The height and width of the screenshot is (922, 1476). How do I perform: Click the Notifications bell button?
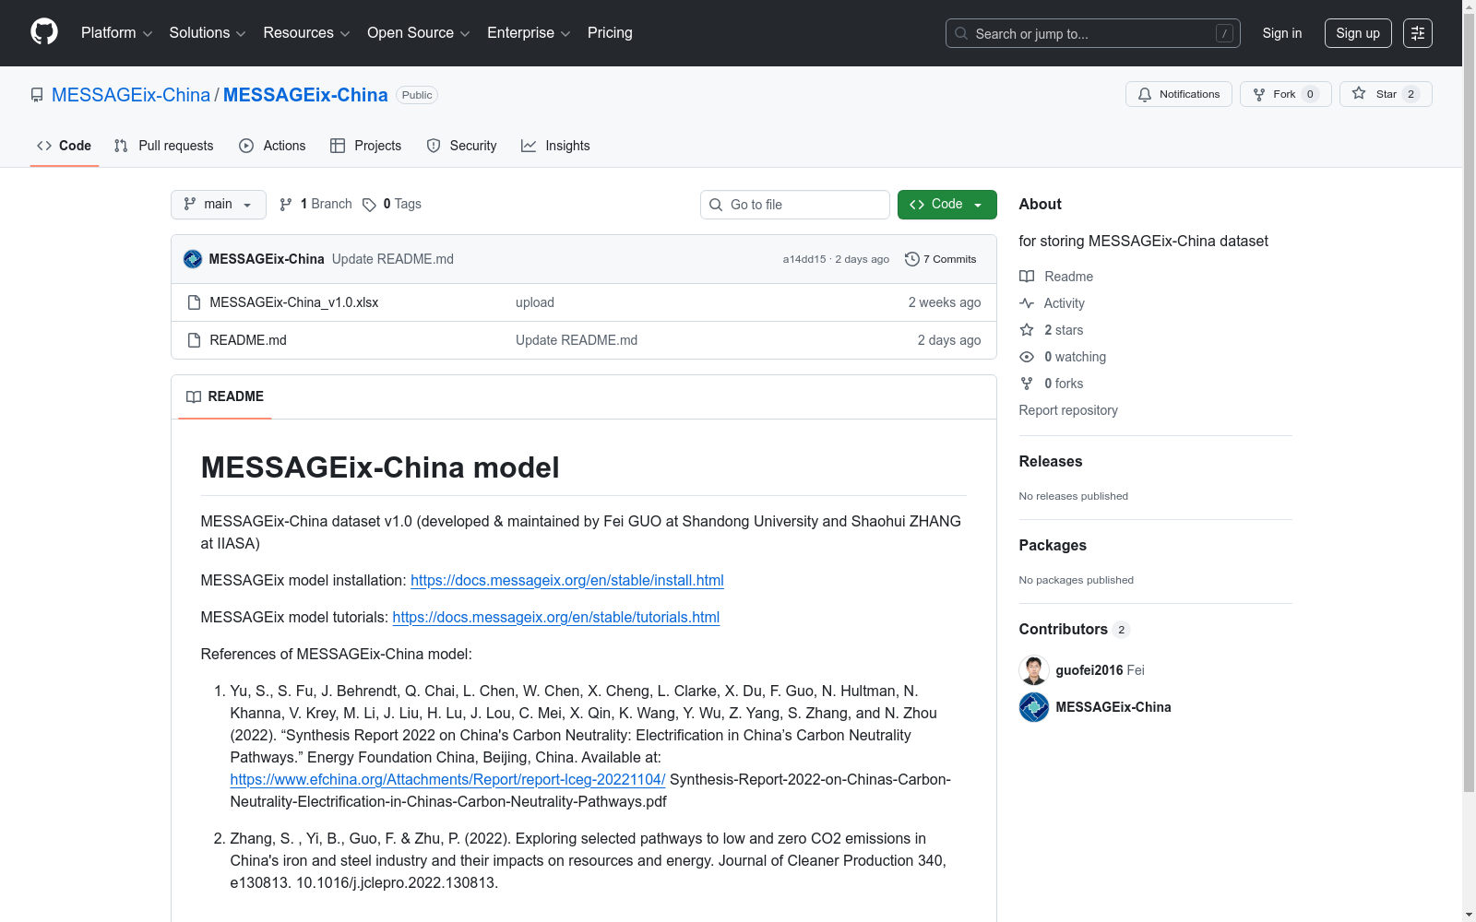pyautogui.click(x=1179, y=94)
